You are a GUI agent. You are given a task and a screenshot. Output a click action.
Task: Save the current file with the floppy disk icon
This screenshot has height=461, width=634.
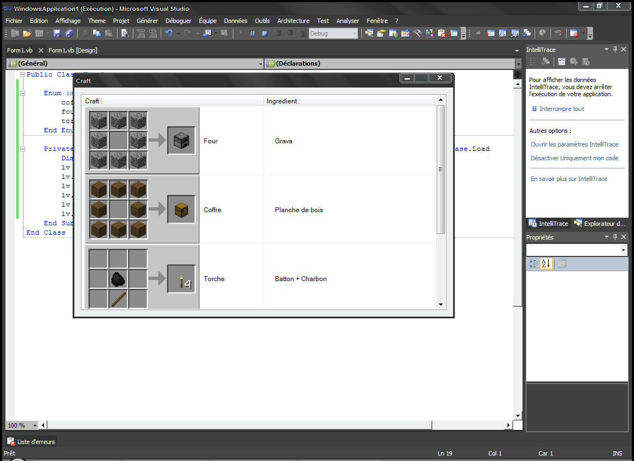pyautogui.click(x=57, y=33)
